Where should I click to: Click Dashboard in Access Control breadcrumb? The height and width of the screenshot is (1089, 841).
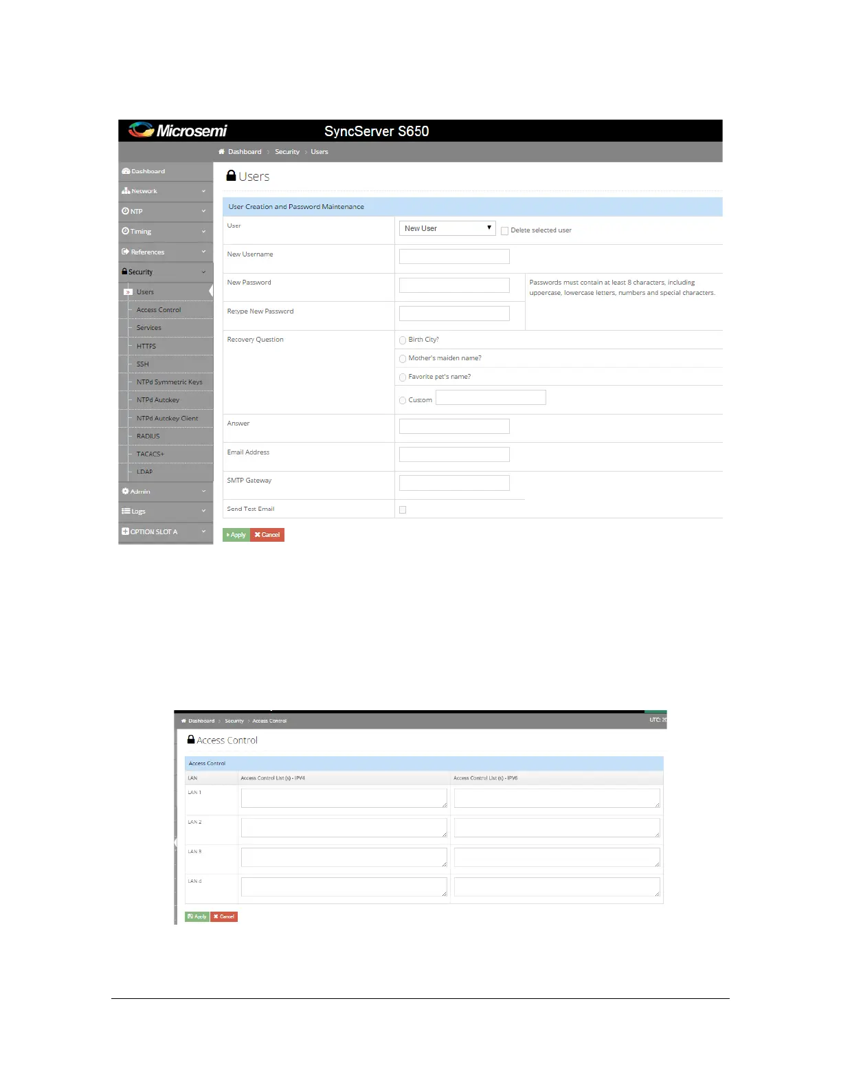(201, 721)
